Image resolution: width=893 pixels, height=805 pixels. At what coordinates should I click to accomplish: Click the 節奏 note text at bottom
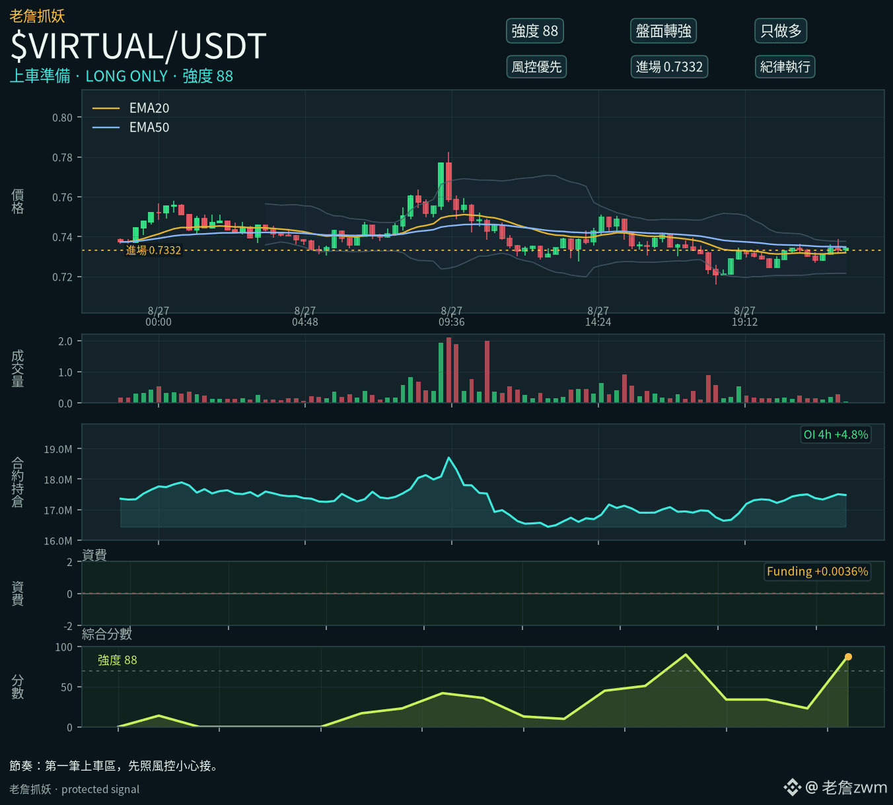coord(115,766)
